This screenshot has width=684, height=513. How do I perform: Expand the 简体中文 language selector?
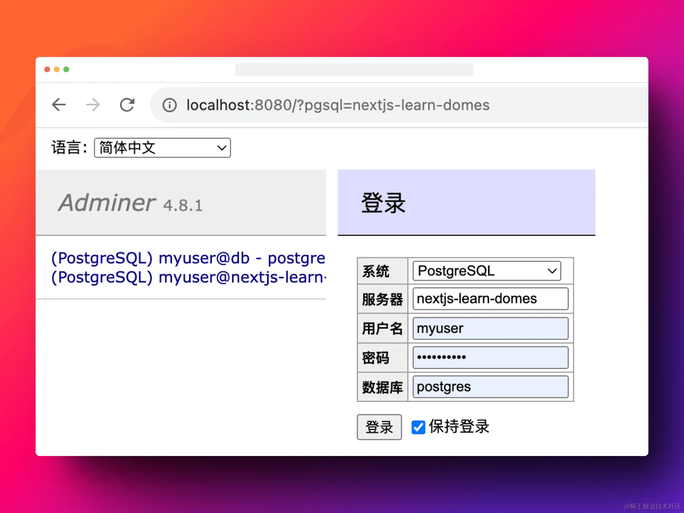pyautogui.click(x=162, y=147)
